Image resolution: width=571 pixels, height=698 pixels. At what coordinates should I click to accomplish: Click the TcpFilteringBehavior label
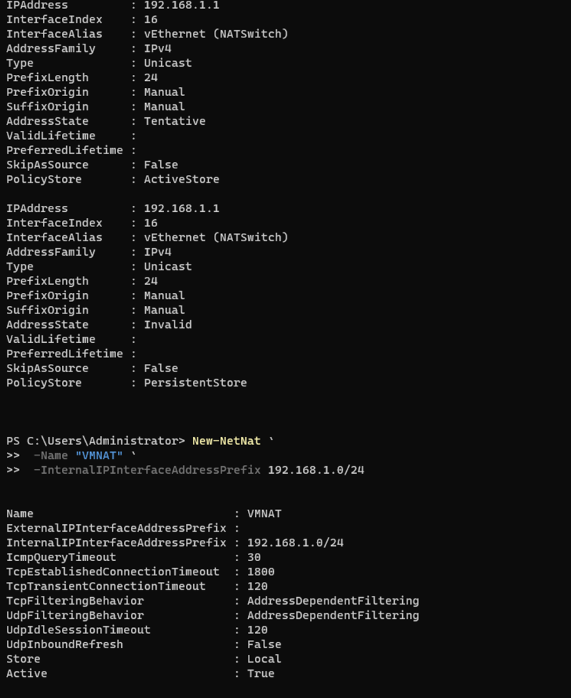click(x=75, y=601)
